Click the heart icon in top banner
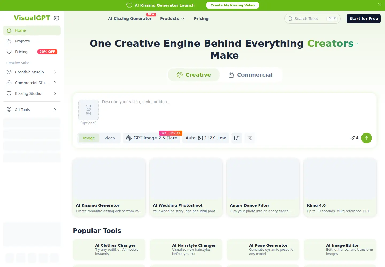The image size is (385, 267). click(129, 5)
